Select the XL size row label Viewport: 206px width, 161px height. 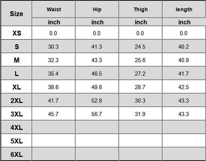16,87
